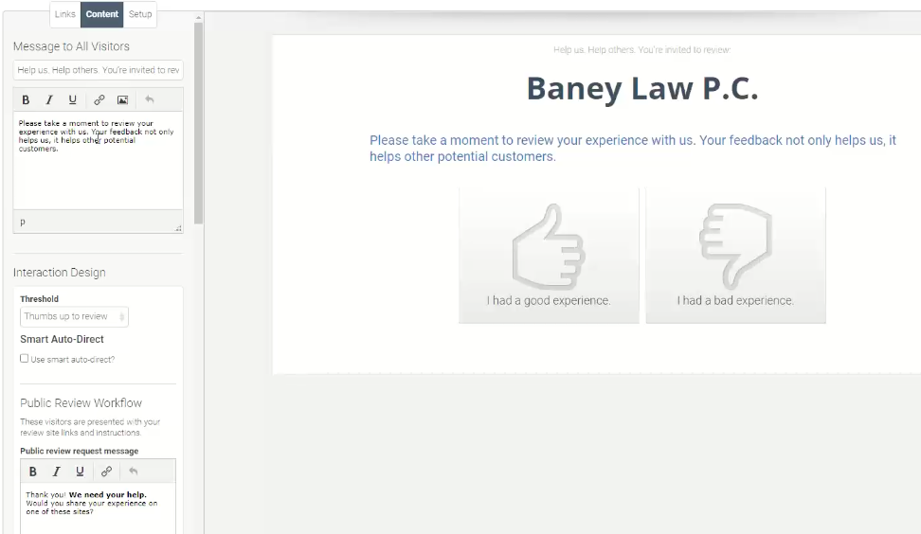Open the Setup tab

[x=140, y=14]
